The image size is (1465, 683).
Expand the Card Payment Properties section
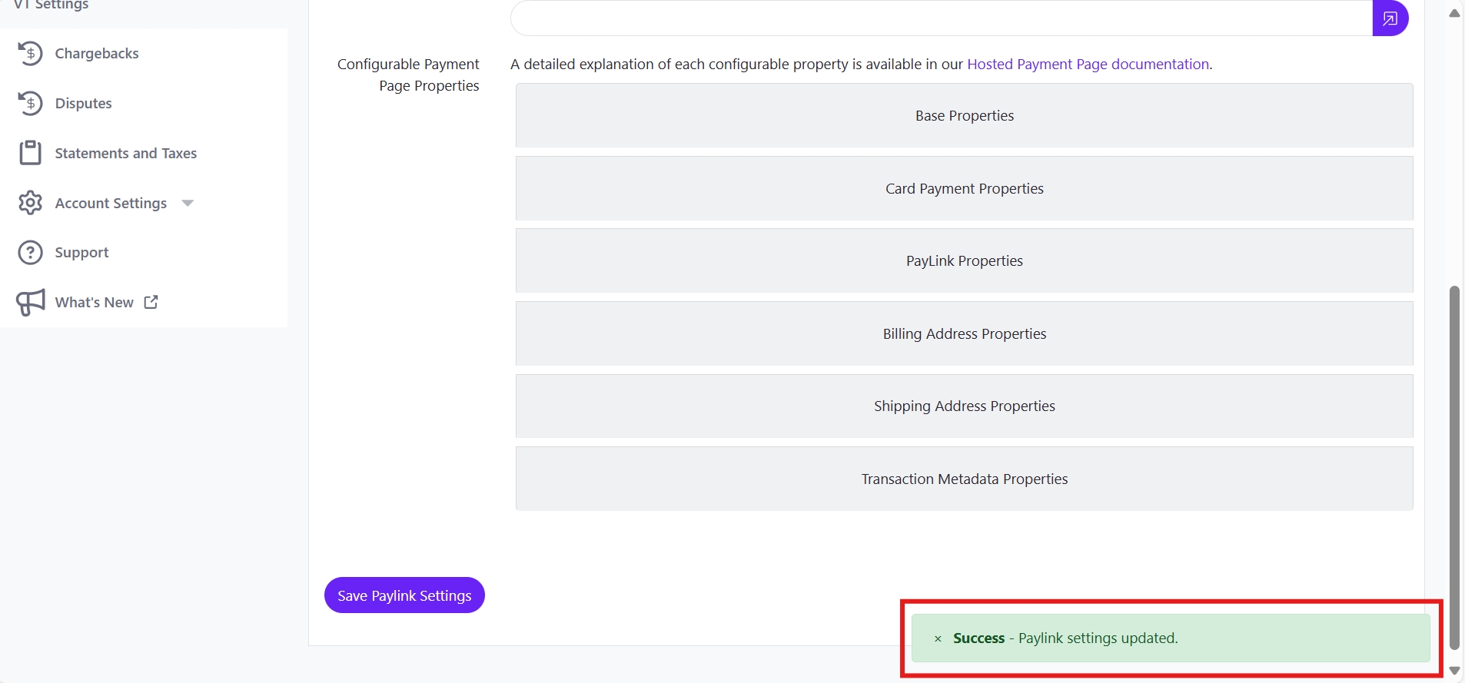[x=964, y=188]
